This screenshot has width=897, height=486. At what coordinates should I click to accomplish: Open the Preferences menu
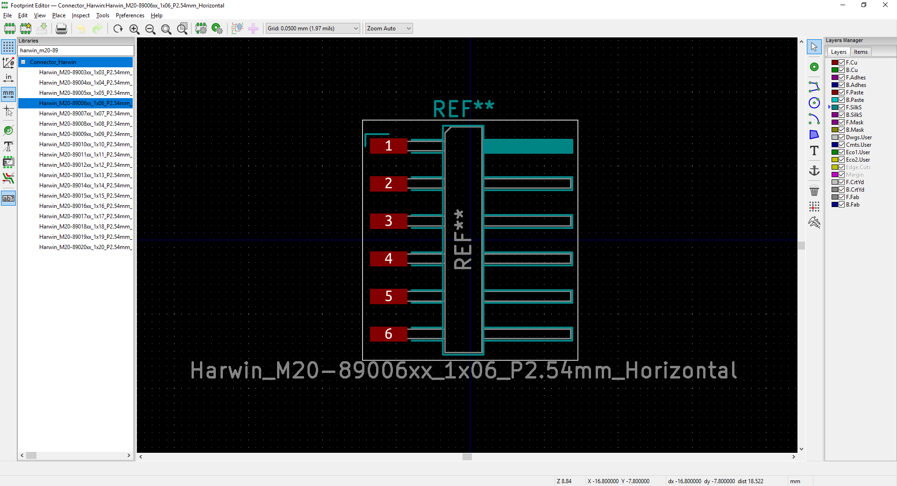tap(129, 15)
